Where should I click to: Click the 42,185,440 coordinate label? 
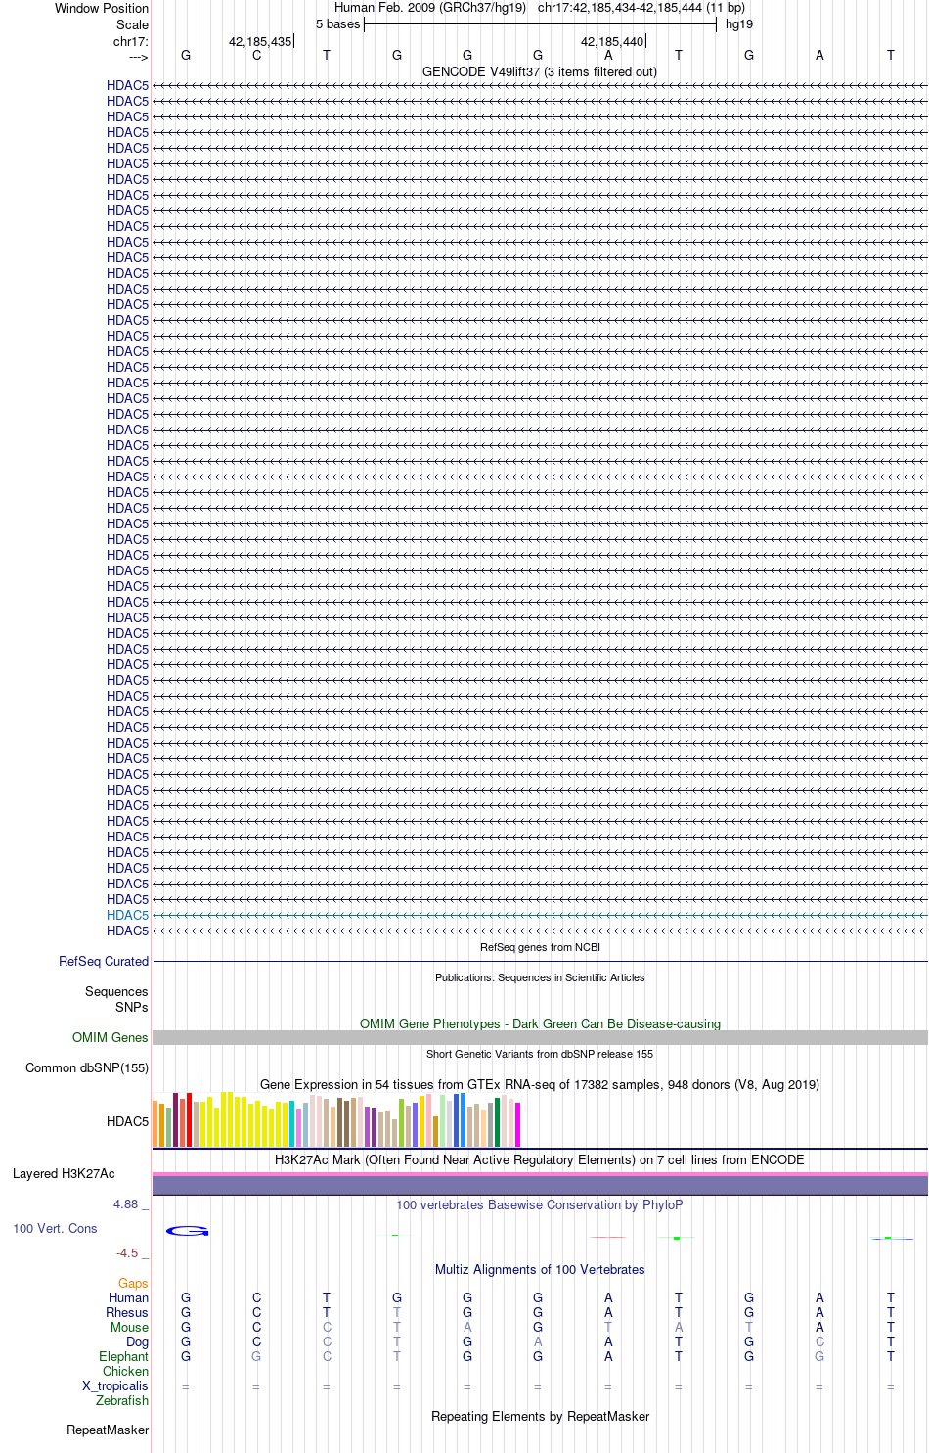click(612, 41)
